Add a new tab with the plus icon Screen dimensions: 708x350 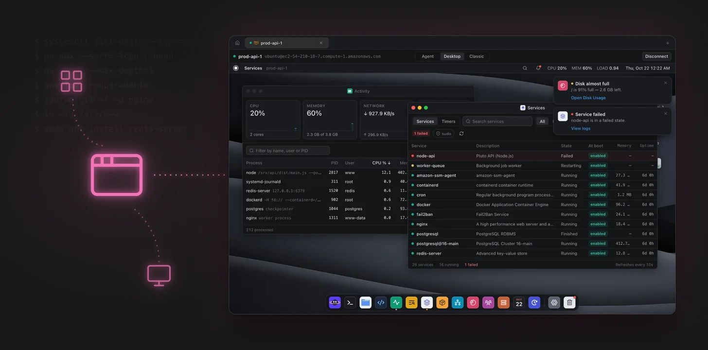point(668,43)
